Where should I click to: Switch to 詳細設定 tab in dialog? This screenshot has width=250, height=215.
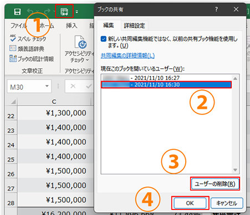134,26
